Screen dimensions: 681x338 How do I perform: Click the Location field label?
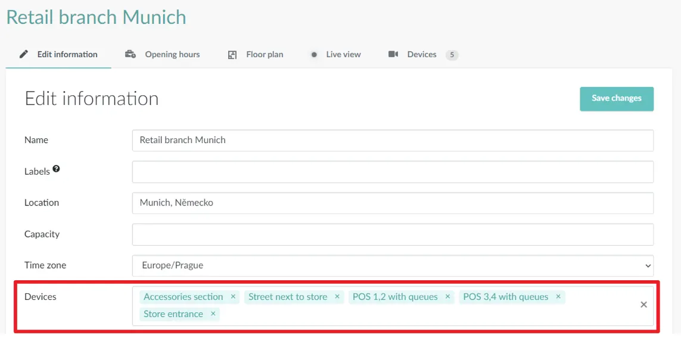(42, 203)
